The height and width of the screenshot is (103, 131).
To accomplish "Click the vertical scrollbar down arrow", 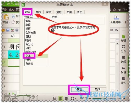I will click(117, 90).
